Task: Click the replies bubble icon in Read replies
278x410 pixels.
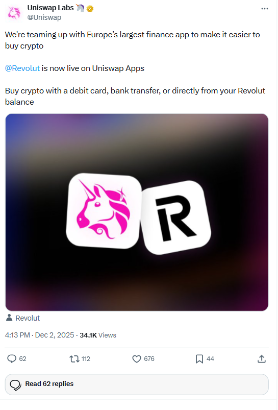Action: (15, 385)
